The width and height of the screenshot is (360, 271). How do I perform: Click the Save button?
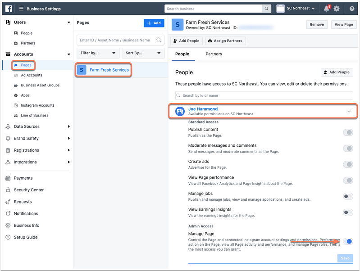coord(345,258)
